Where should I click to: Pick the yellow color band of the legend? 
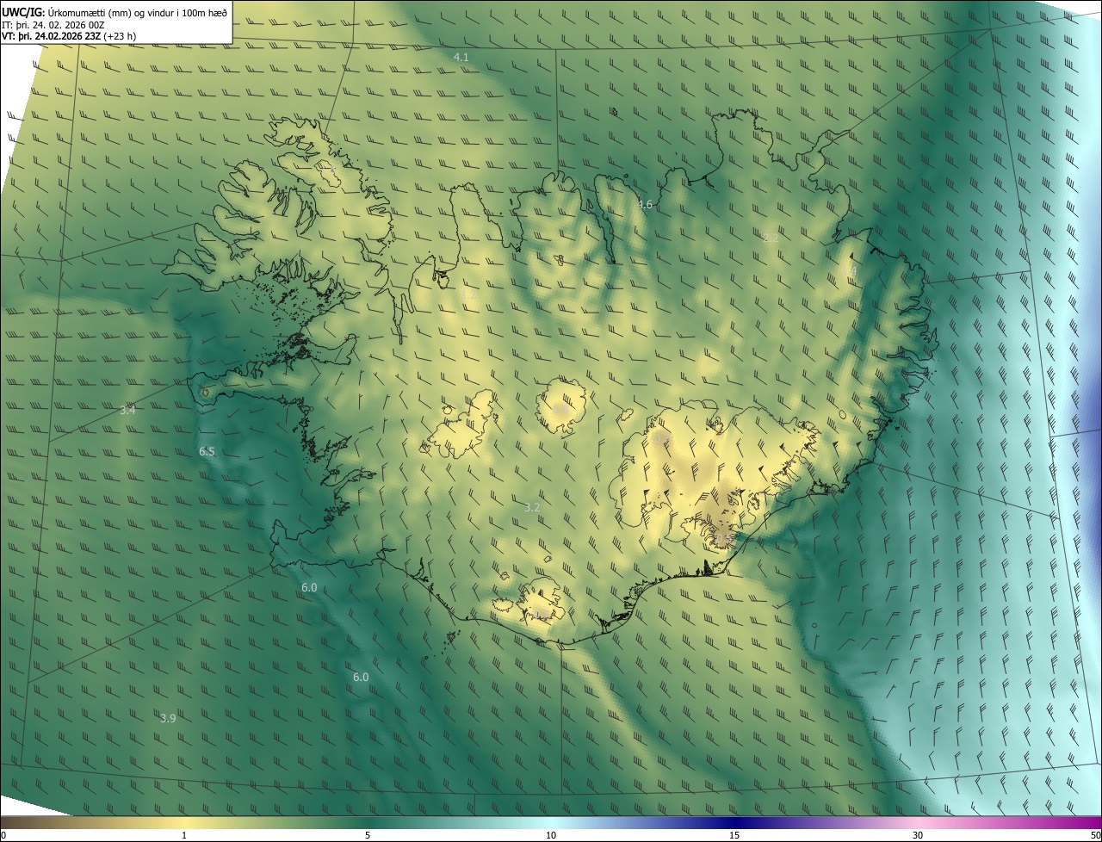point(184,822)
